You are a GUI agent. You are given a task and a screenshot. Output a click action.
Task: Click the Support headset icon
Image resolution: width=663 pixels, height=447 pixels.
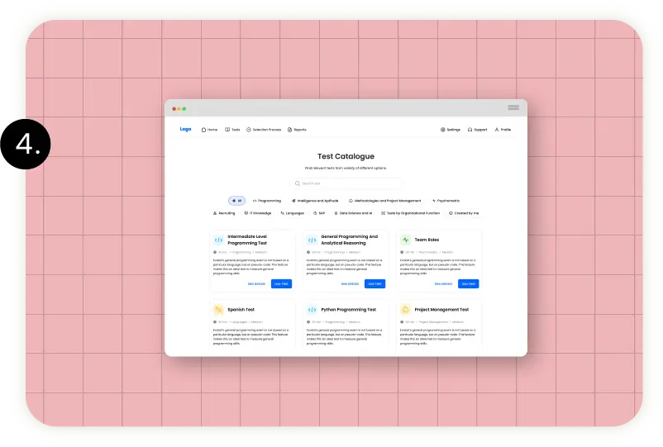tap(470, 130)
